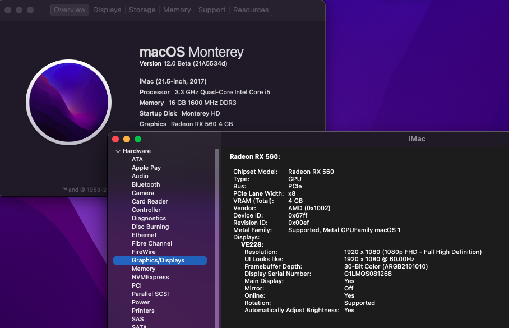Click the Radeon RX 560 heading
This screenshot has width=509, height=328.
(255, 156)
